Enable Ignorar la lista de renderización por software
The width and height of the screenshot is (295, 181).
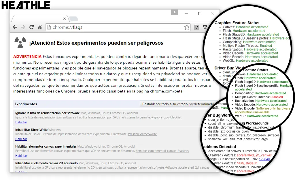pyautogui.click(x=21, y=122)
